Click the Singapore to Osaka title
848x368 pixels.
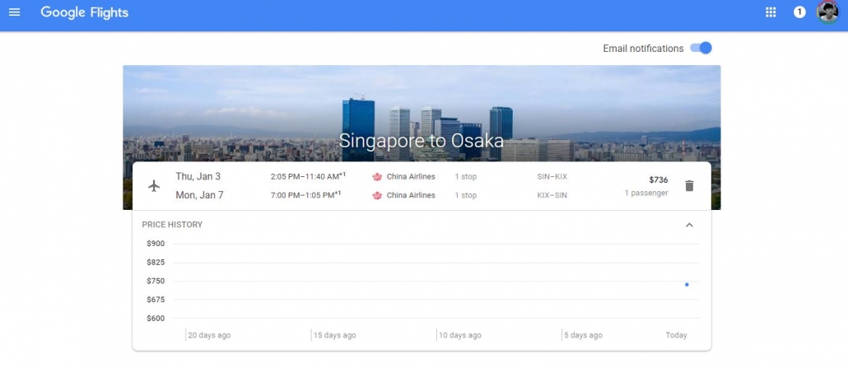[422, 141]
